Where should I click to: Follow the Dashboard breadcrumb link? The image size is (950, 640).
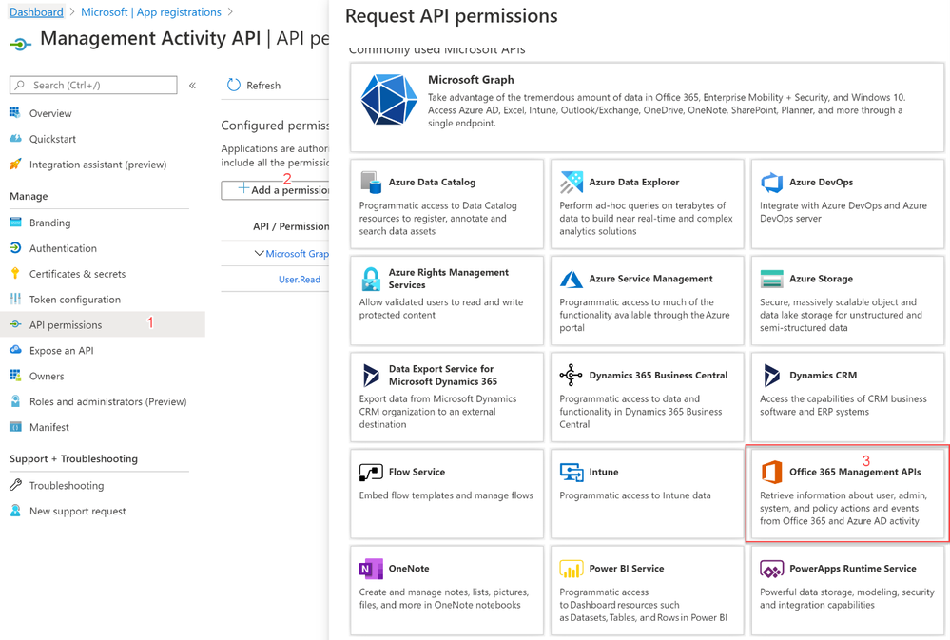coord(36,12)
